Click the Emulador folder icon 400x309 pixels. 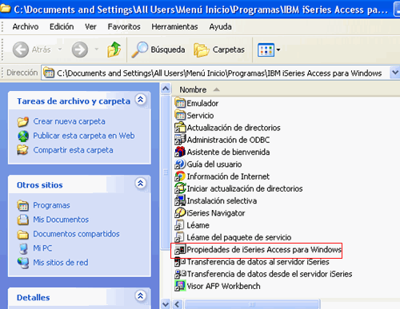point(180,103)
